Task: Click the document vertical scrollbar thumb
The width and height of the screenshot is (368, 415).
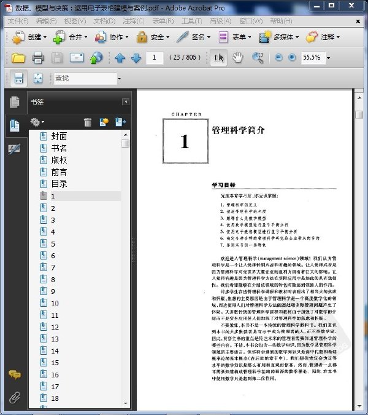Action: click(x=359, y=114)
